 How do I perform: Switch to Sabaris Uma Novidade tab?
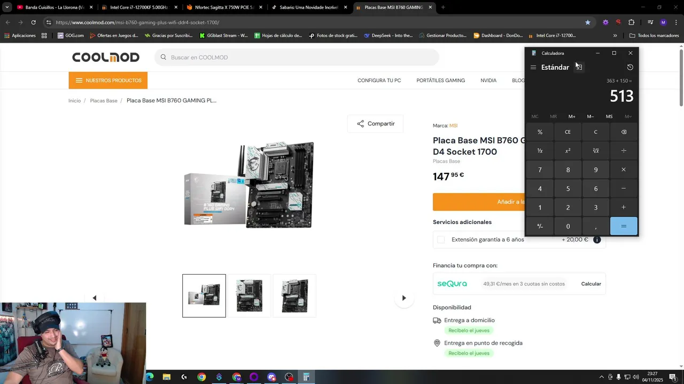tap(308, 7)
